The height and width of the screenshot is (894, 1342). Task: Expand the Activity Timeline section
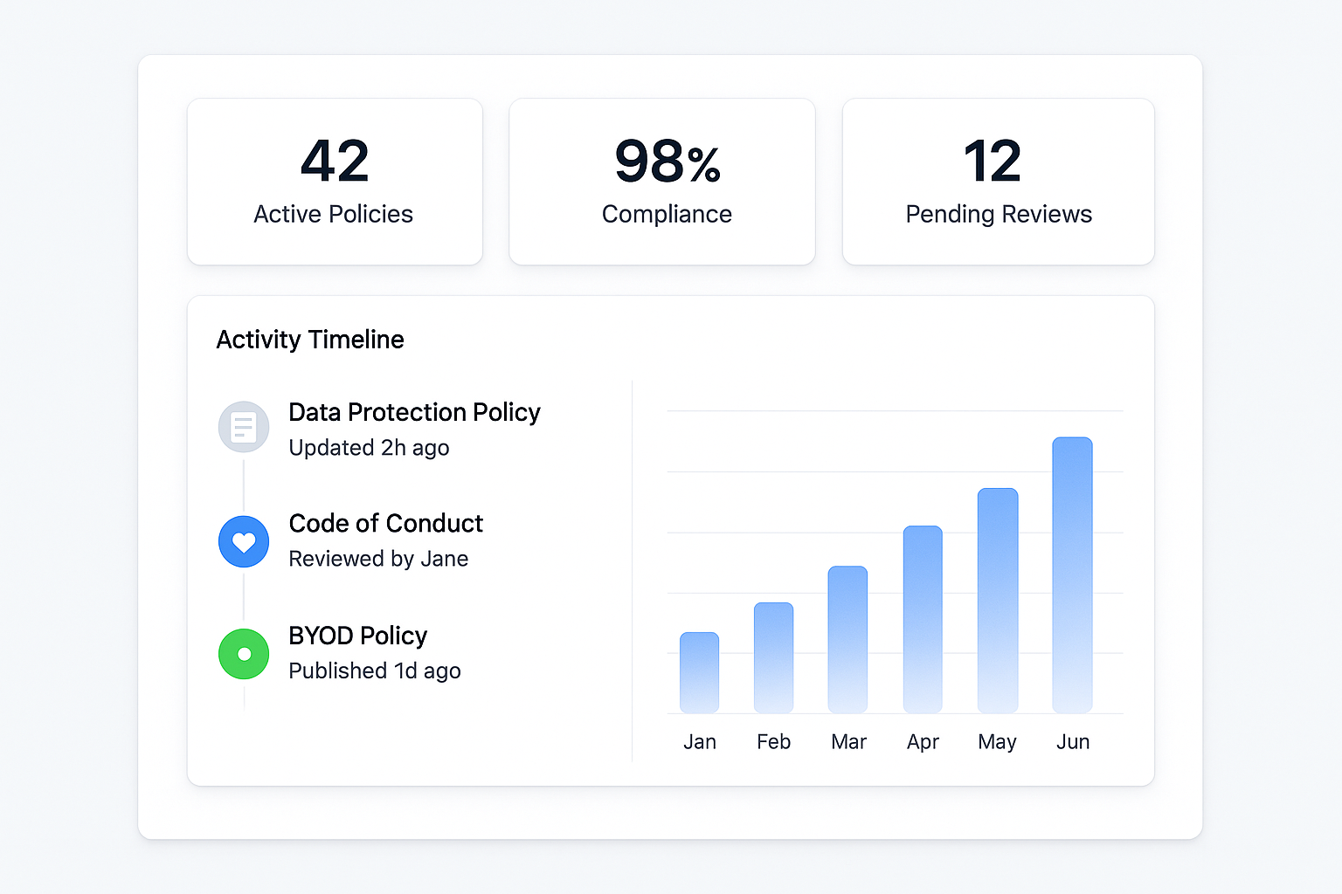tap(310, 340)
